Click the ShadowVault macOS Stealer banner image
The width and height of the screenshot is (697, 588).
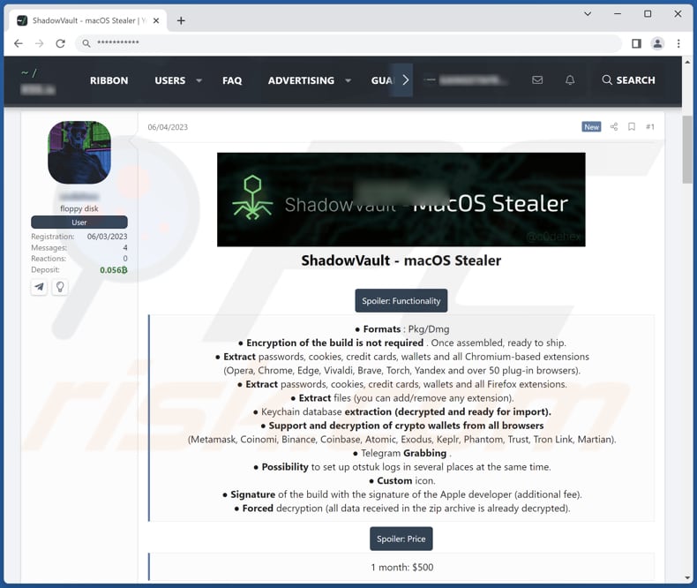click(401, 200)
